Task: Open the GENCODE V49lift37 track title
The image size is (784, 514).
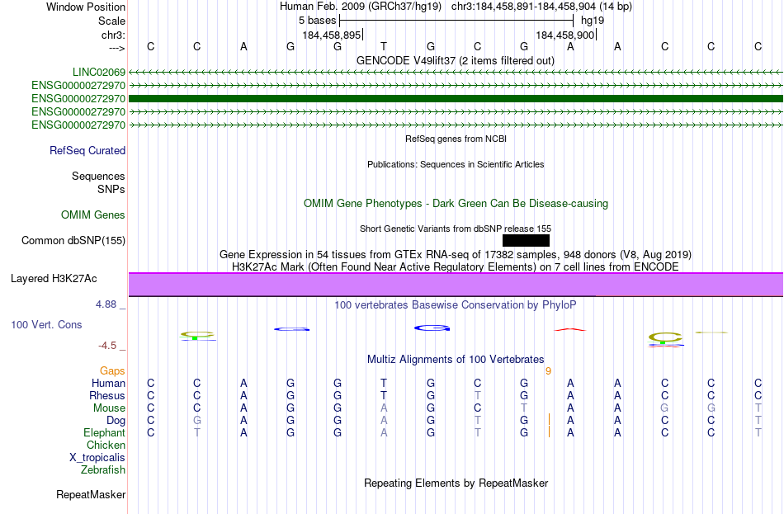Action: [455, 60]
